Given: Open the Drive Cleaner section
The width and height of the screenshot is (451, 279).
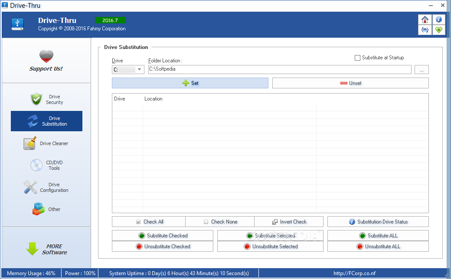Looking at the screenshot, I should pos(46,143).
